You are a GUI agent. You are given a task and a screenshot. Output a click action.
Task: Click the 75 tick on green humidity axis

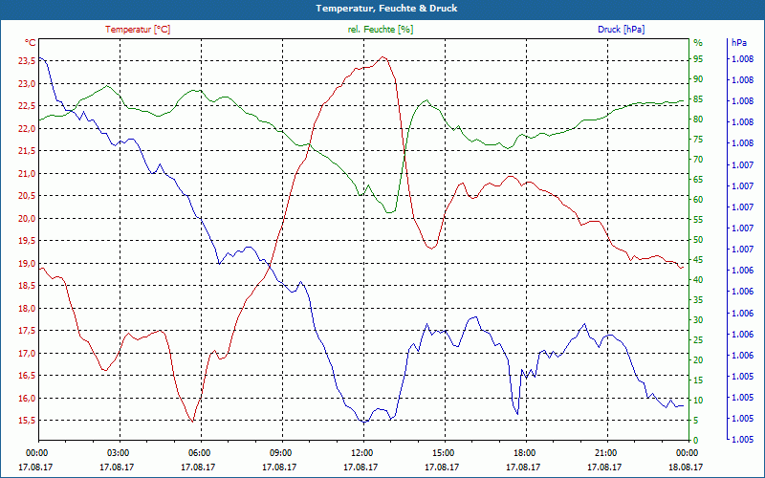coord(698,139)
